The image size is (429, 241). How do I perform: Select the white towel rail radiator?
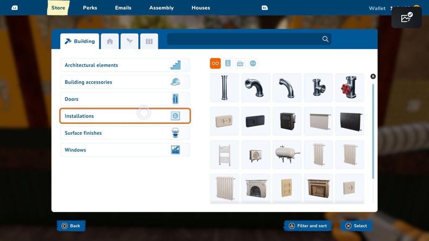point(225,154)
